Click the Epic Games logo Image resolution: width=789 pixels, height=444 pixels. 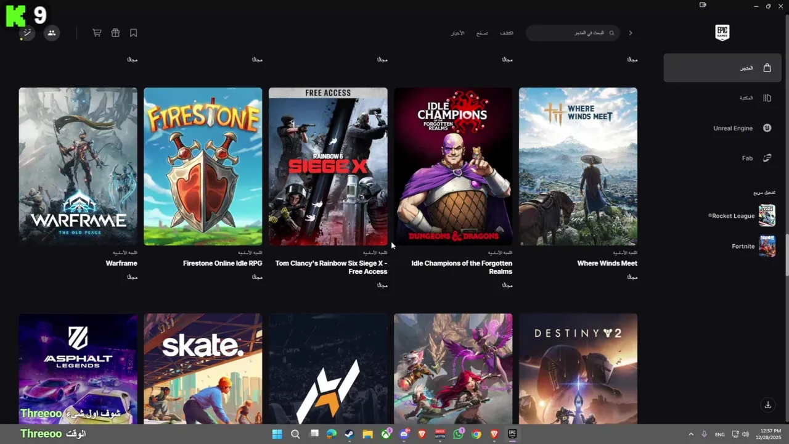(x=722, y=33)
